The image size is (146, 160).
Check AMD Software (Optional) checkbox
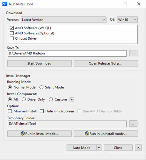click(x=12, y=33)
